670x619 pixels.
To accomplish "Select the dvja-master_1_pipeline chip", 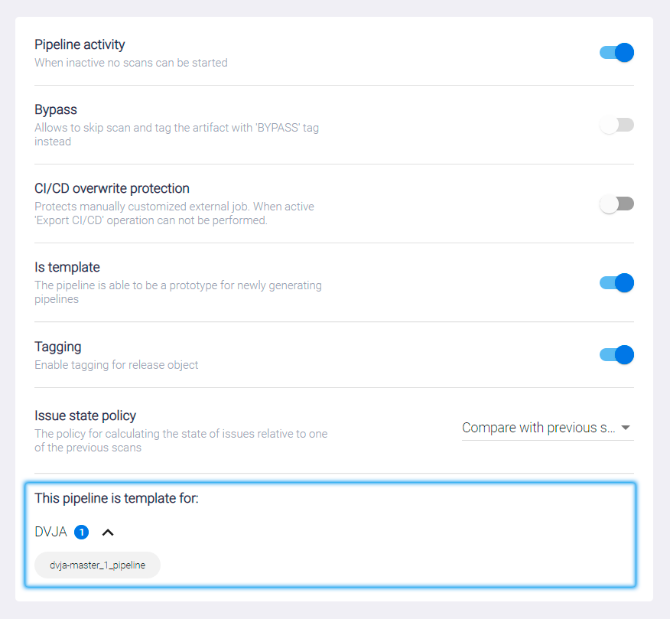I will [98, 565].
